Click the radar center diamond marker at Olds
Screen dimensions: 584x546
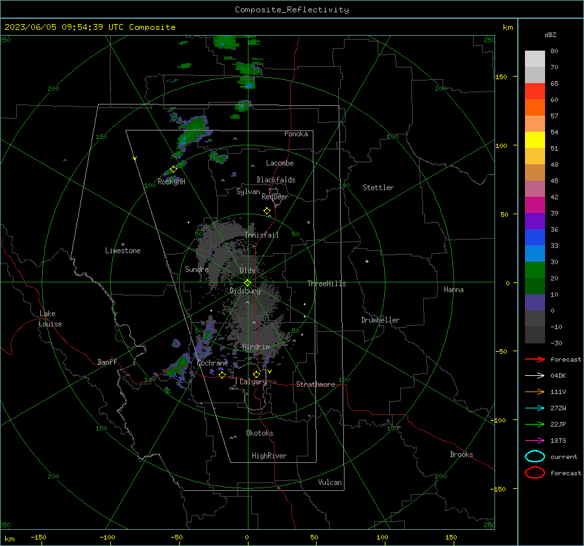pos(248,282)
